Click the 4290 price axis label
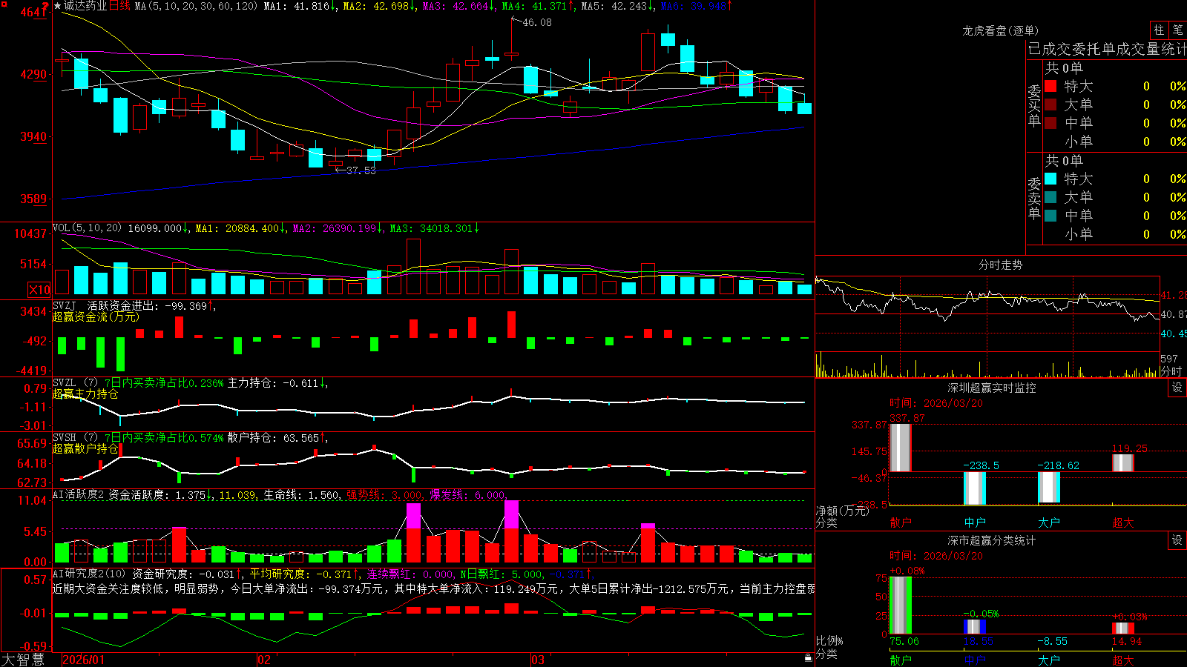Screen dimensions: 1187x667 [32, 75]
